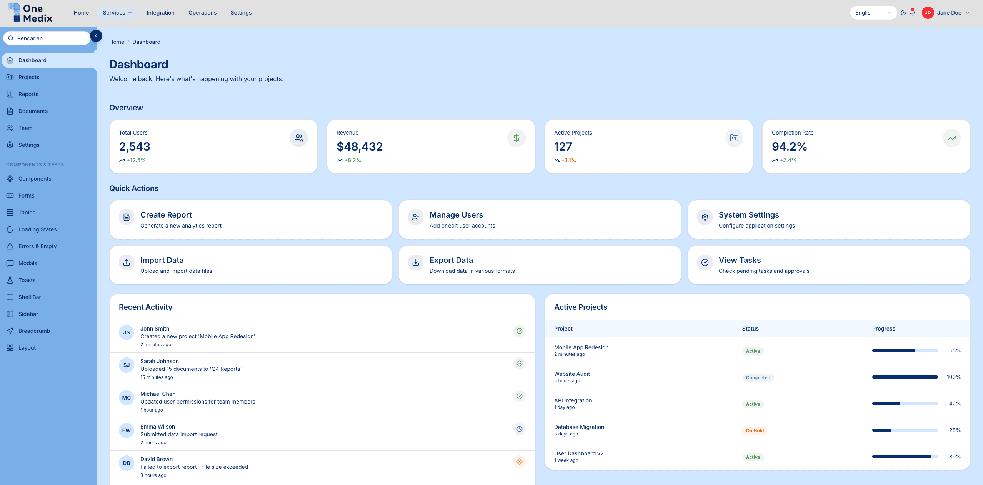Screen dimensions: 983x485
Task: Toggle dark mode with the moon icon
Action: click(903, 12)
